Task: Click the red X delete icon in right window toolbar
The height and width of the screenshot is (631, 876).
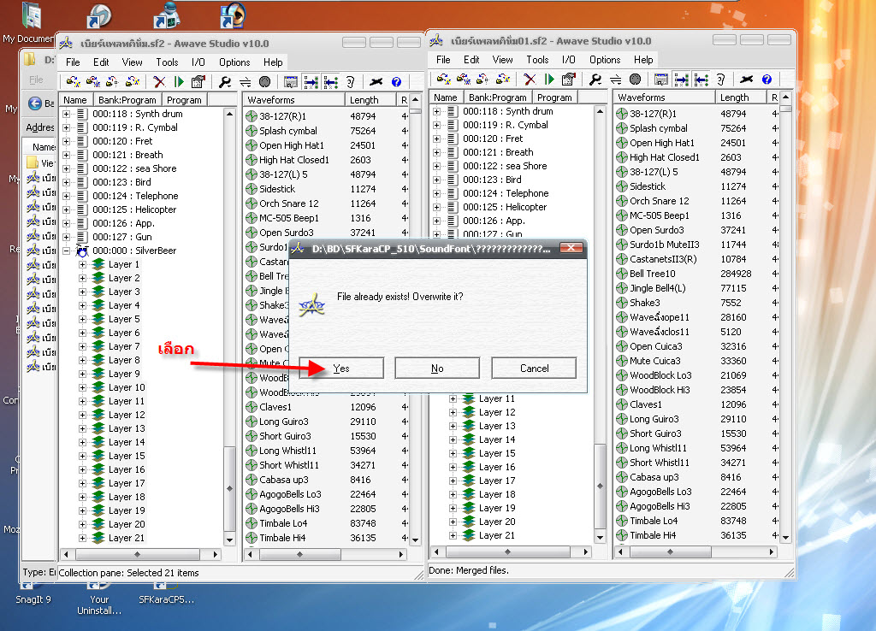Action: click(530, 80)
